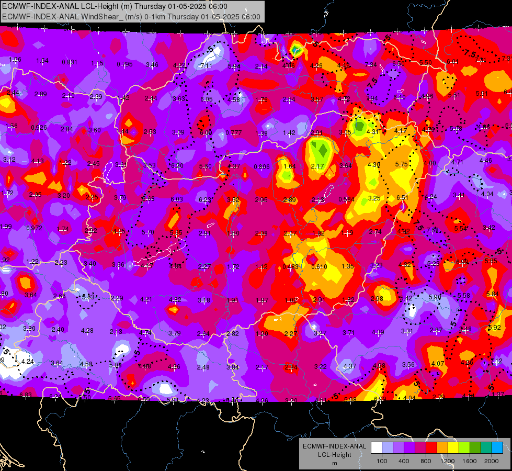The width and height of the screenshot is (512, 471).
Task: Click the grid value '0.972'
Action: (x=35, y=228)
